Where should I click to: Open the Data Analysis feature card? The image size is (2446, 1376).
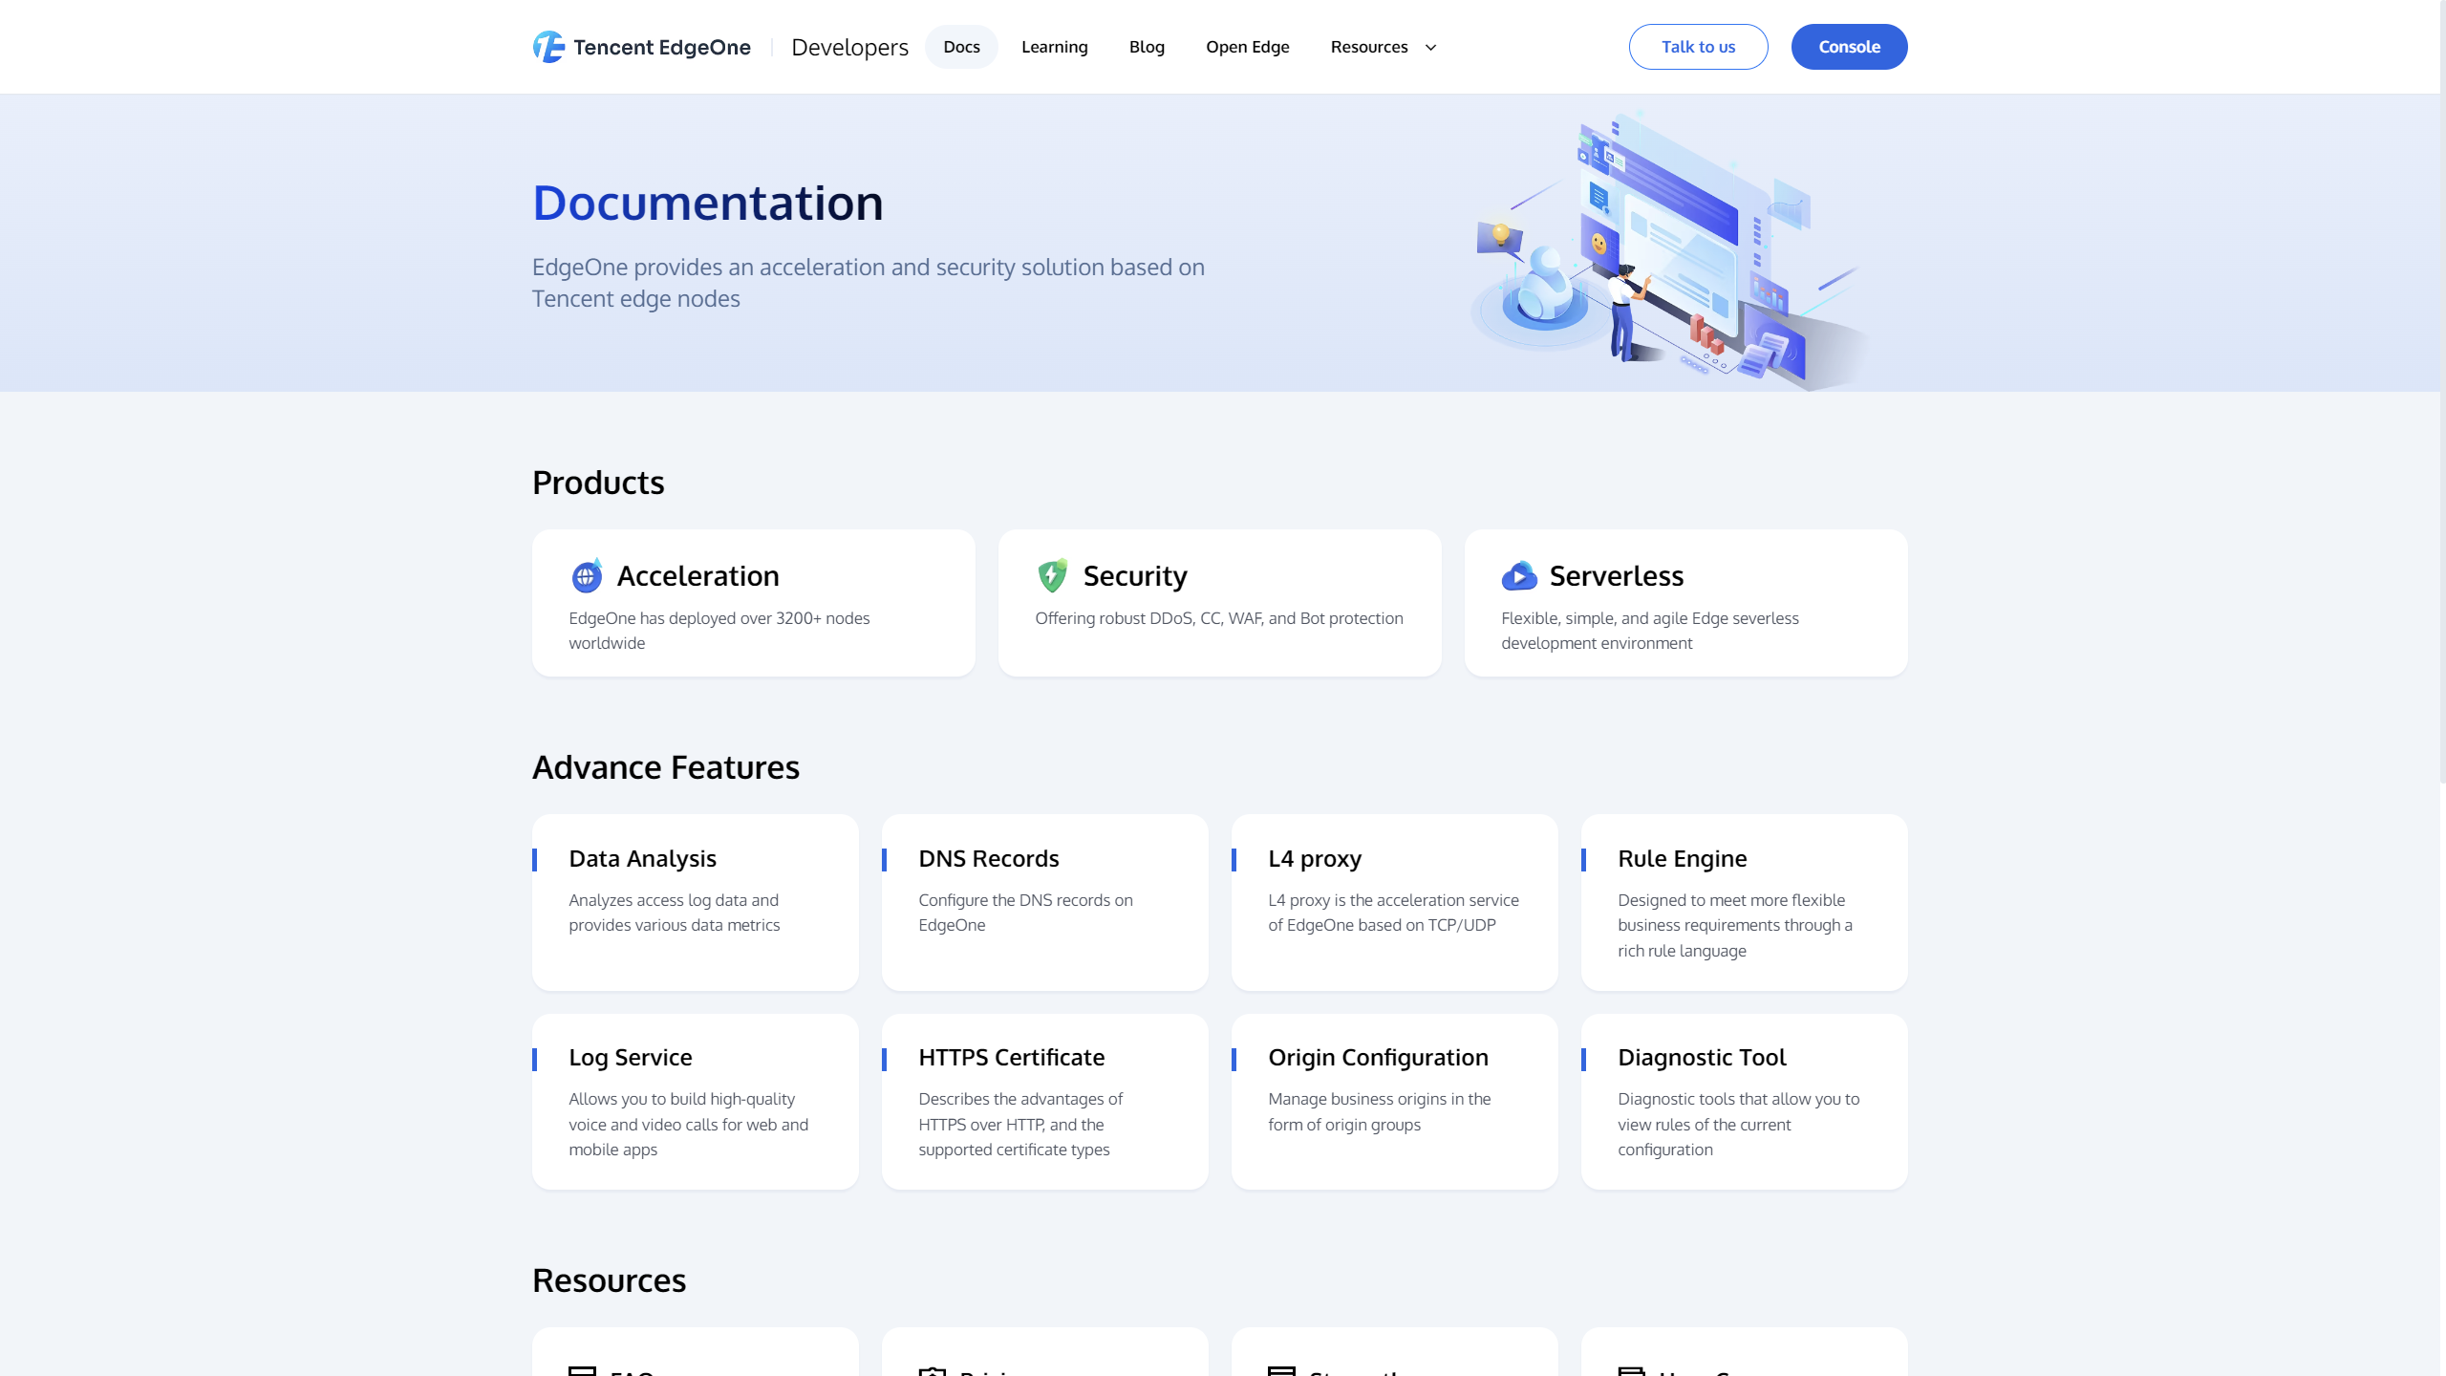[x=695, y=902]
